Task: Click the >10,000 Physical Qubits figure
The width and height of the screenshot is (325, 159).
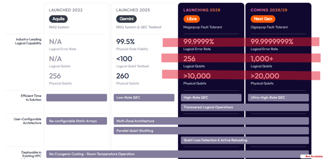Action: click(x=197, y=76)
